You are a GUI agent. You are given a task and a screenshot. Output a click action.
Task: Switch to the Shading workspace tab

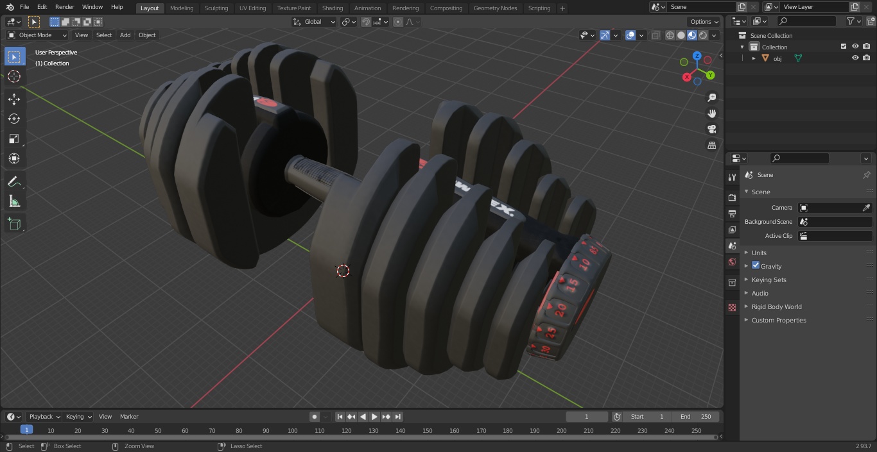(333, 8)
